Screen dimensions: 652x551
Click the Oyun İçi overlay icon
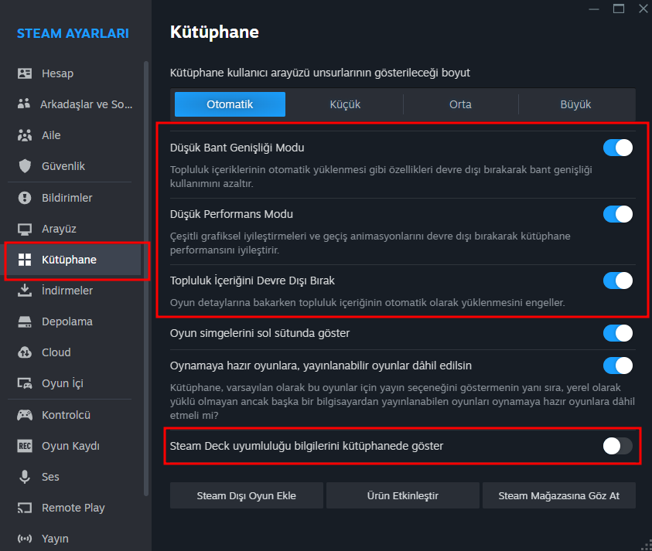25,383
